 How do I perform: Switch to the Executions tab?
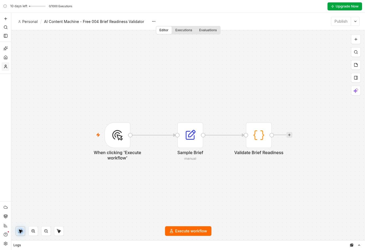tap(184, 30)
